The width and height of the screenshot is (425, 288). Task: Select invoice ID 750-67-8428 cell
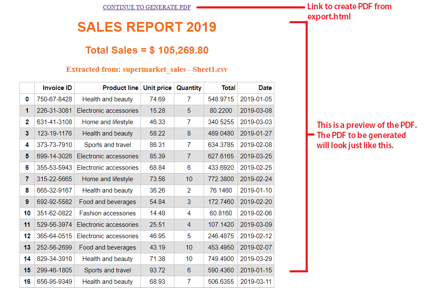(x=55, y=99)
